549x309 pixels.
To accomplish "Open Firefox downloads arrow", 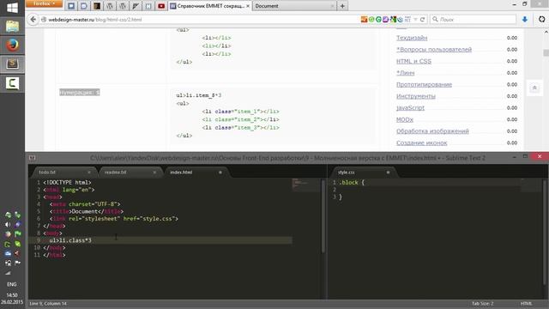I will 524,20.
